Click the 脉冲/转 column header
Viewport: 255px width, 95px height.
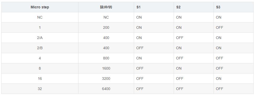tap(106, 7)
